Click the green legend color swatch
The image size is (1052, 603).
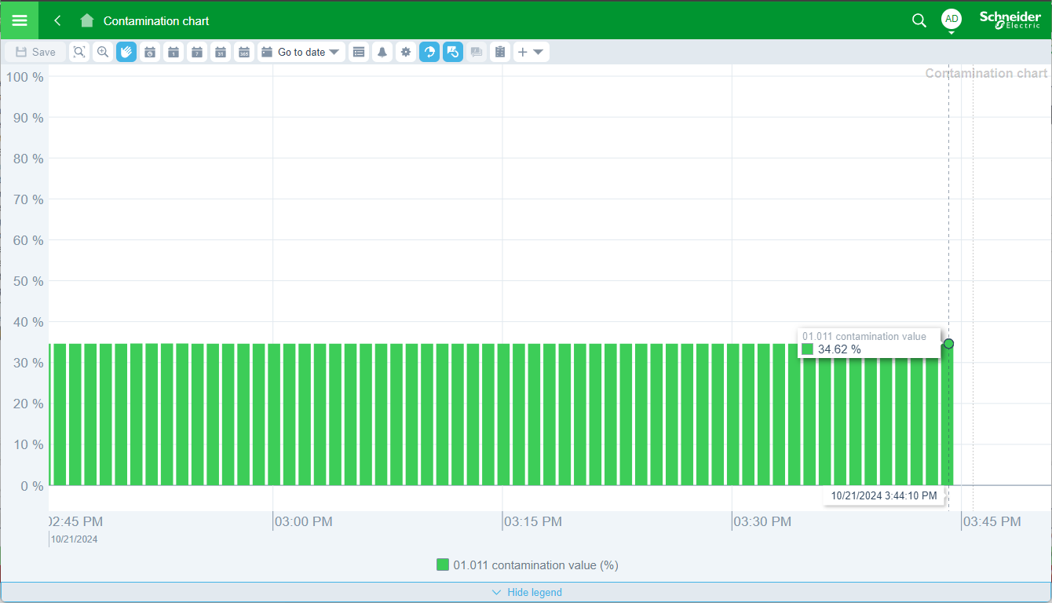pyautogui.click(x=443, y=565)
